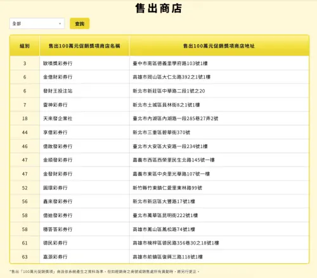Select group number 52 cell

(x=25, y=188)
